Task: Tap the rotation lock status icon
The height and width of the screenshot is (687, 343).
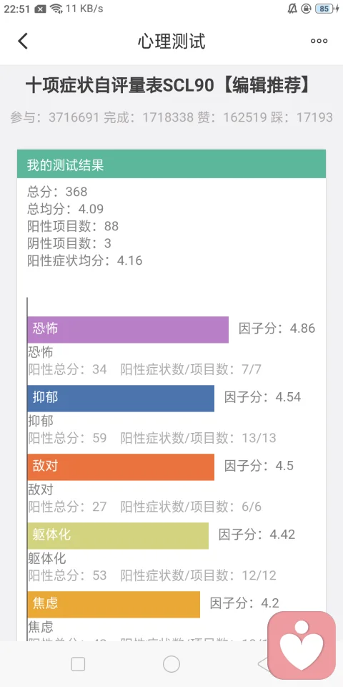Action: pyautogui.click(x=307, y=9)
